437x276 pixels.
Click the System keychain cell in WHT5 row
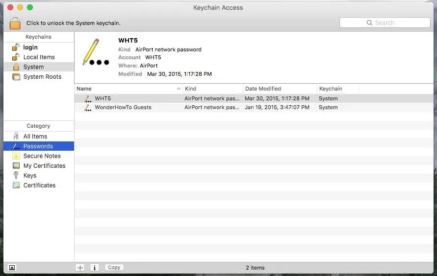tap(328, 98)
